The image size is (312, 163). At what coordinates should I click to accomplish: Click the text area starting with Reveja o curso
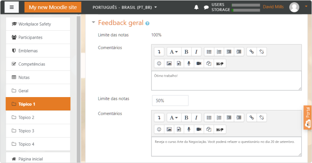click(x=226, y=147)
